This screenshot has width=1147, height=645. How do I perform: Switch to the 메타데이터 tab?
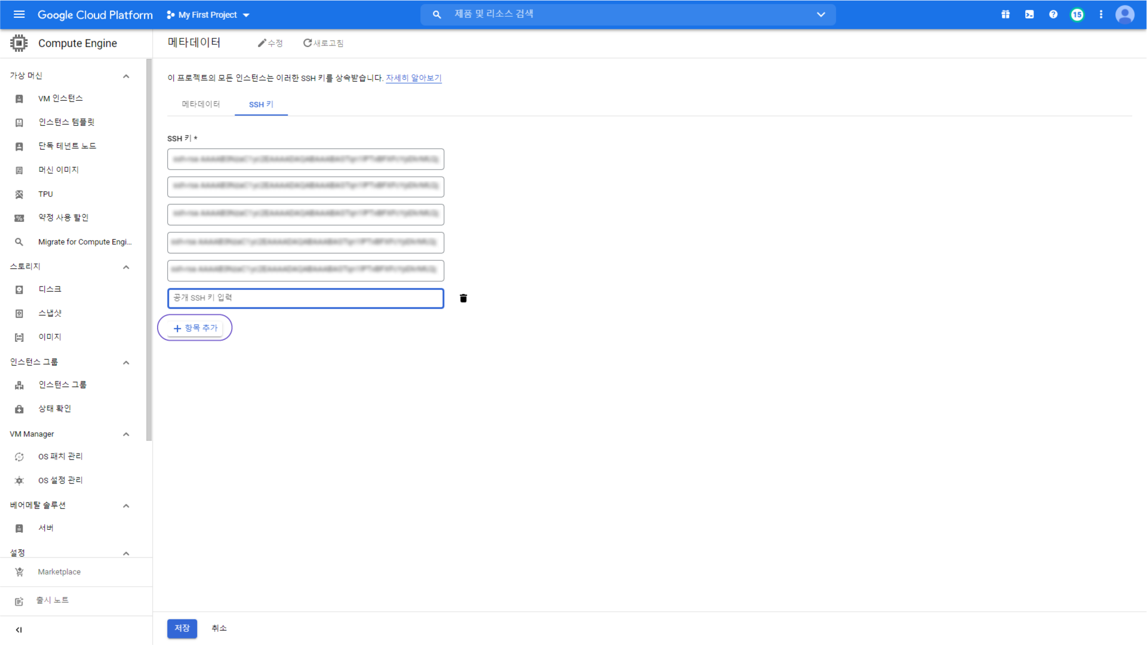[x=201, y=104]
